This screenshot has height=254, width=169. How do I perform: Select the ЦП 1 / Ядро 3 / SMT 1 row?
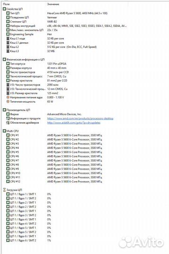coord(29,211)
